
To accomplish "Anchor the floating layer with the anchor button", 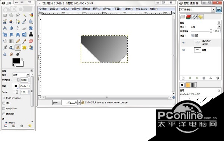I will coord(211,78).
